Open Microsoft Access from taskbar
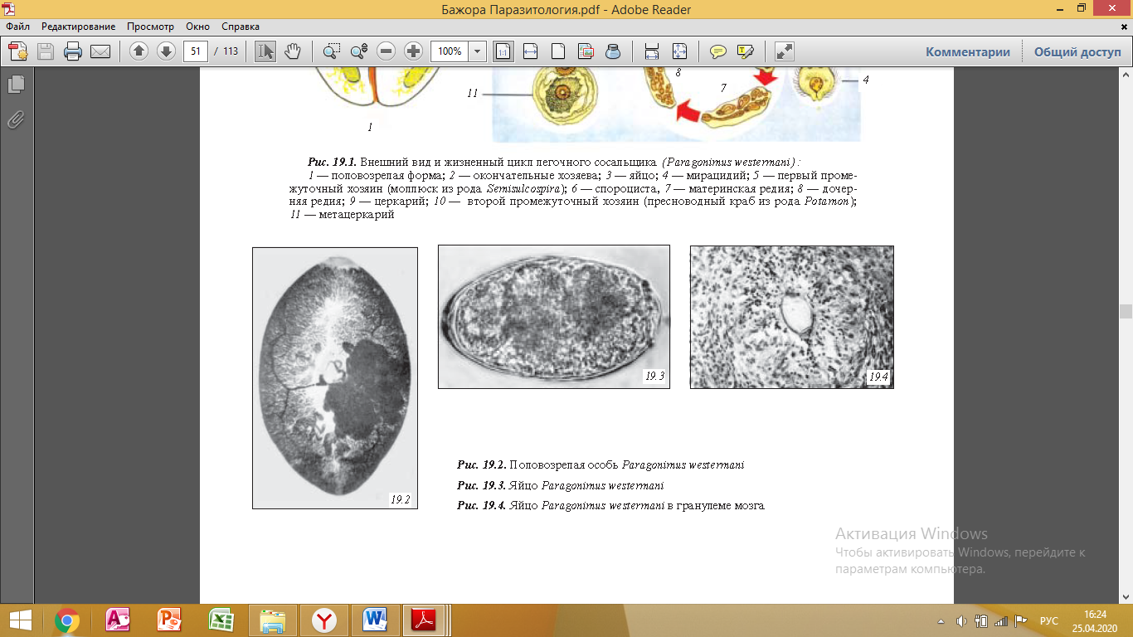The width and height of the screenshot is (1133, 637). [x=118, y=620]
